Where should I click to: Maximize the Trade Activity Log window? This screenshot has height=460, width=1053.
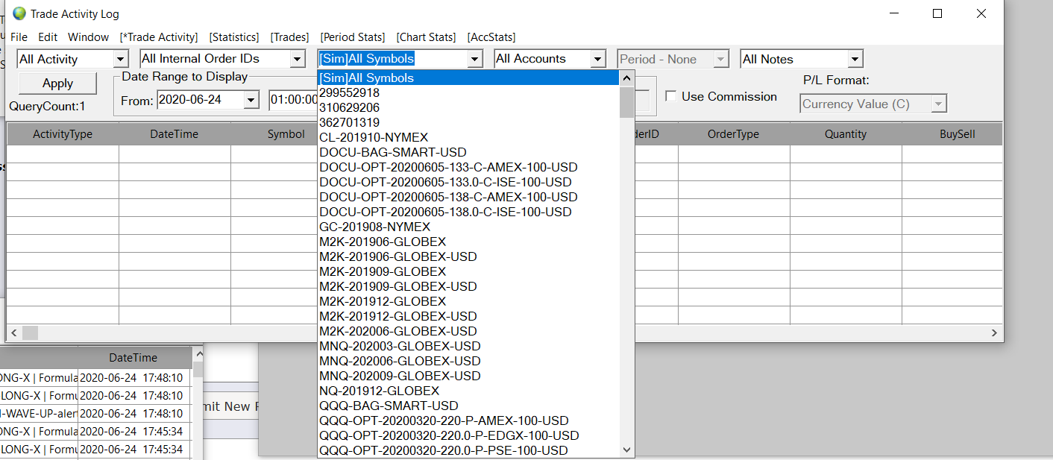coord(937,13)
